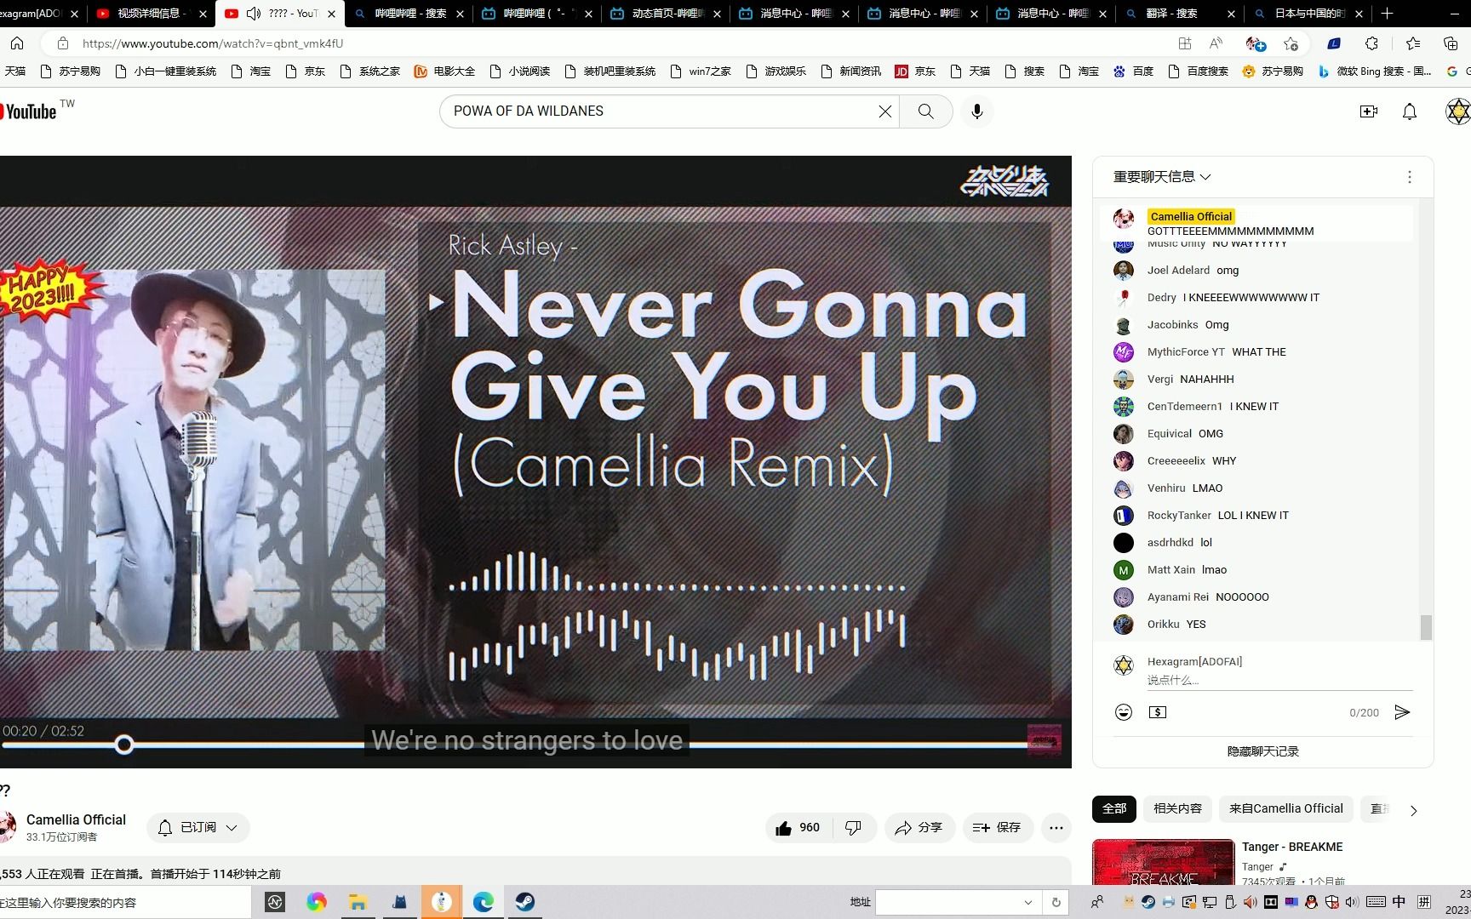
Task: Open the Tanger - BREAKME title link
Action: pyautogui.click(x=1292, y=847)
